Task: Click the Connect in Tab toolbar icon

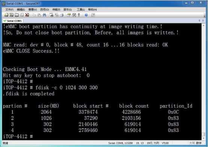Action: [17, 15]
